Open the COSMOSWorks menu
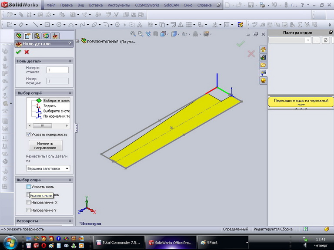The width and height of the screenshot is (334, 250). coord(147,5)
